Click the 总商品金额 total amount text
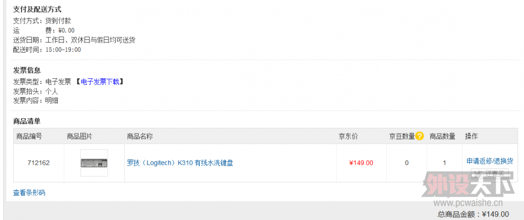The image size is (524, 220). pyautogui.click(x=473, y=214)
